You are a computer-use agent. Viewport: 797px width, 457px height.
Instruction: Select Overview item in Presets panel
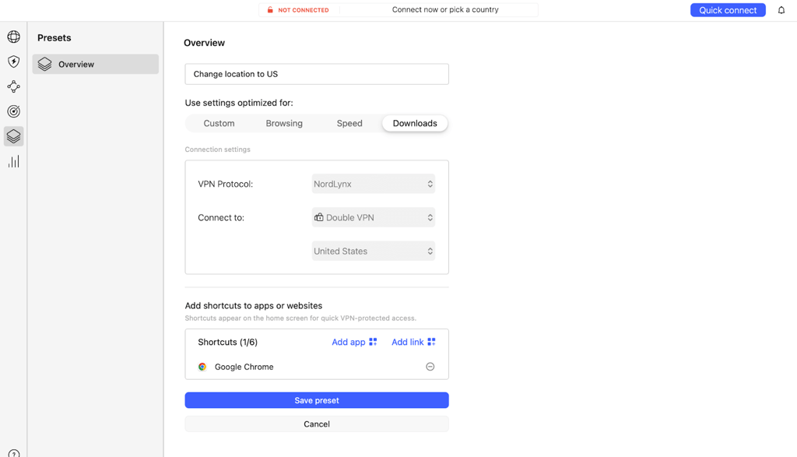[x=96, y=64]
